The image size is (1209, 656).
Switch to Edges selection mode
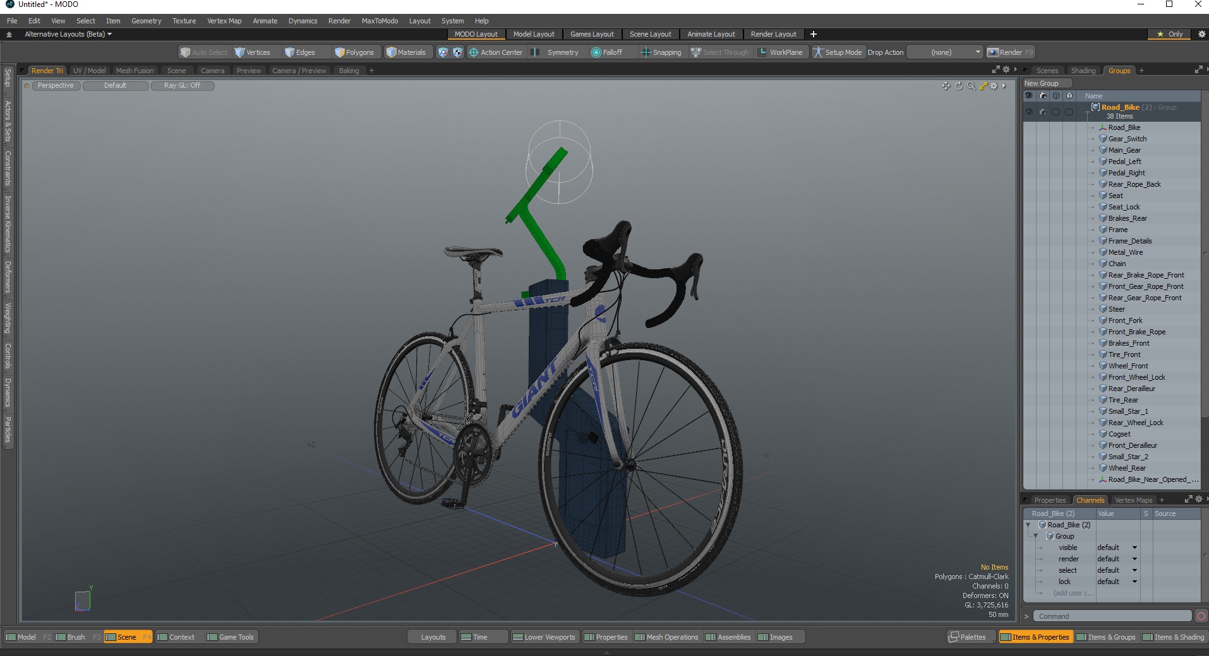[x=301, y=52]
